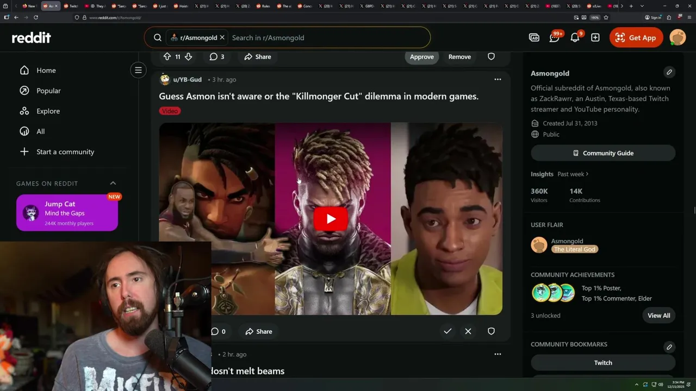
Task: Close the active Asmongold browser tab
Action: (56, 6)
